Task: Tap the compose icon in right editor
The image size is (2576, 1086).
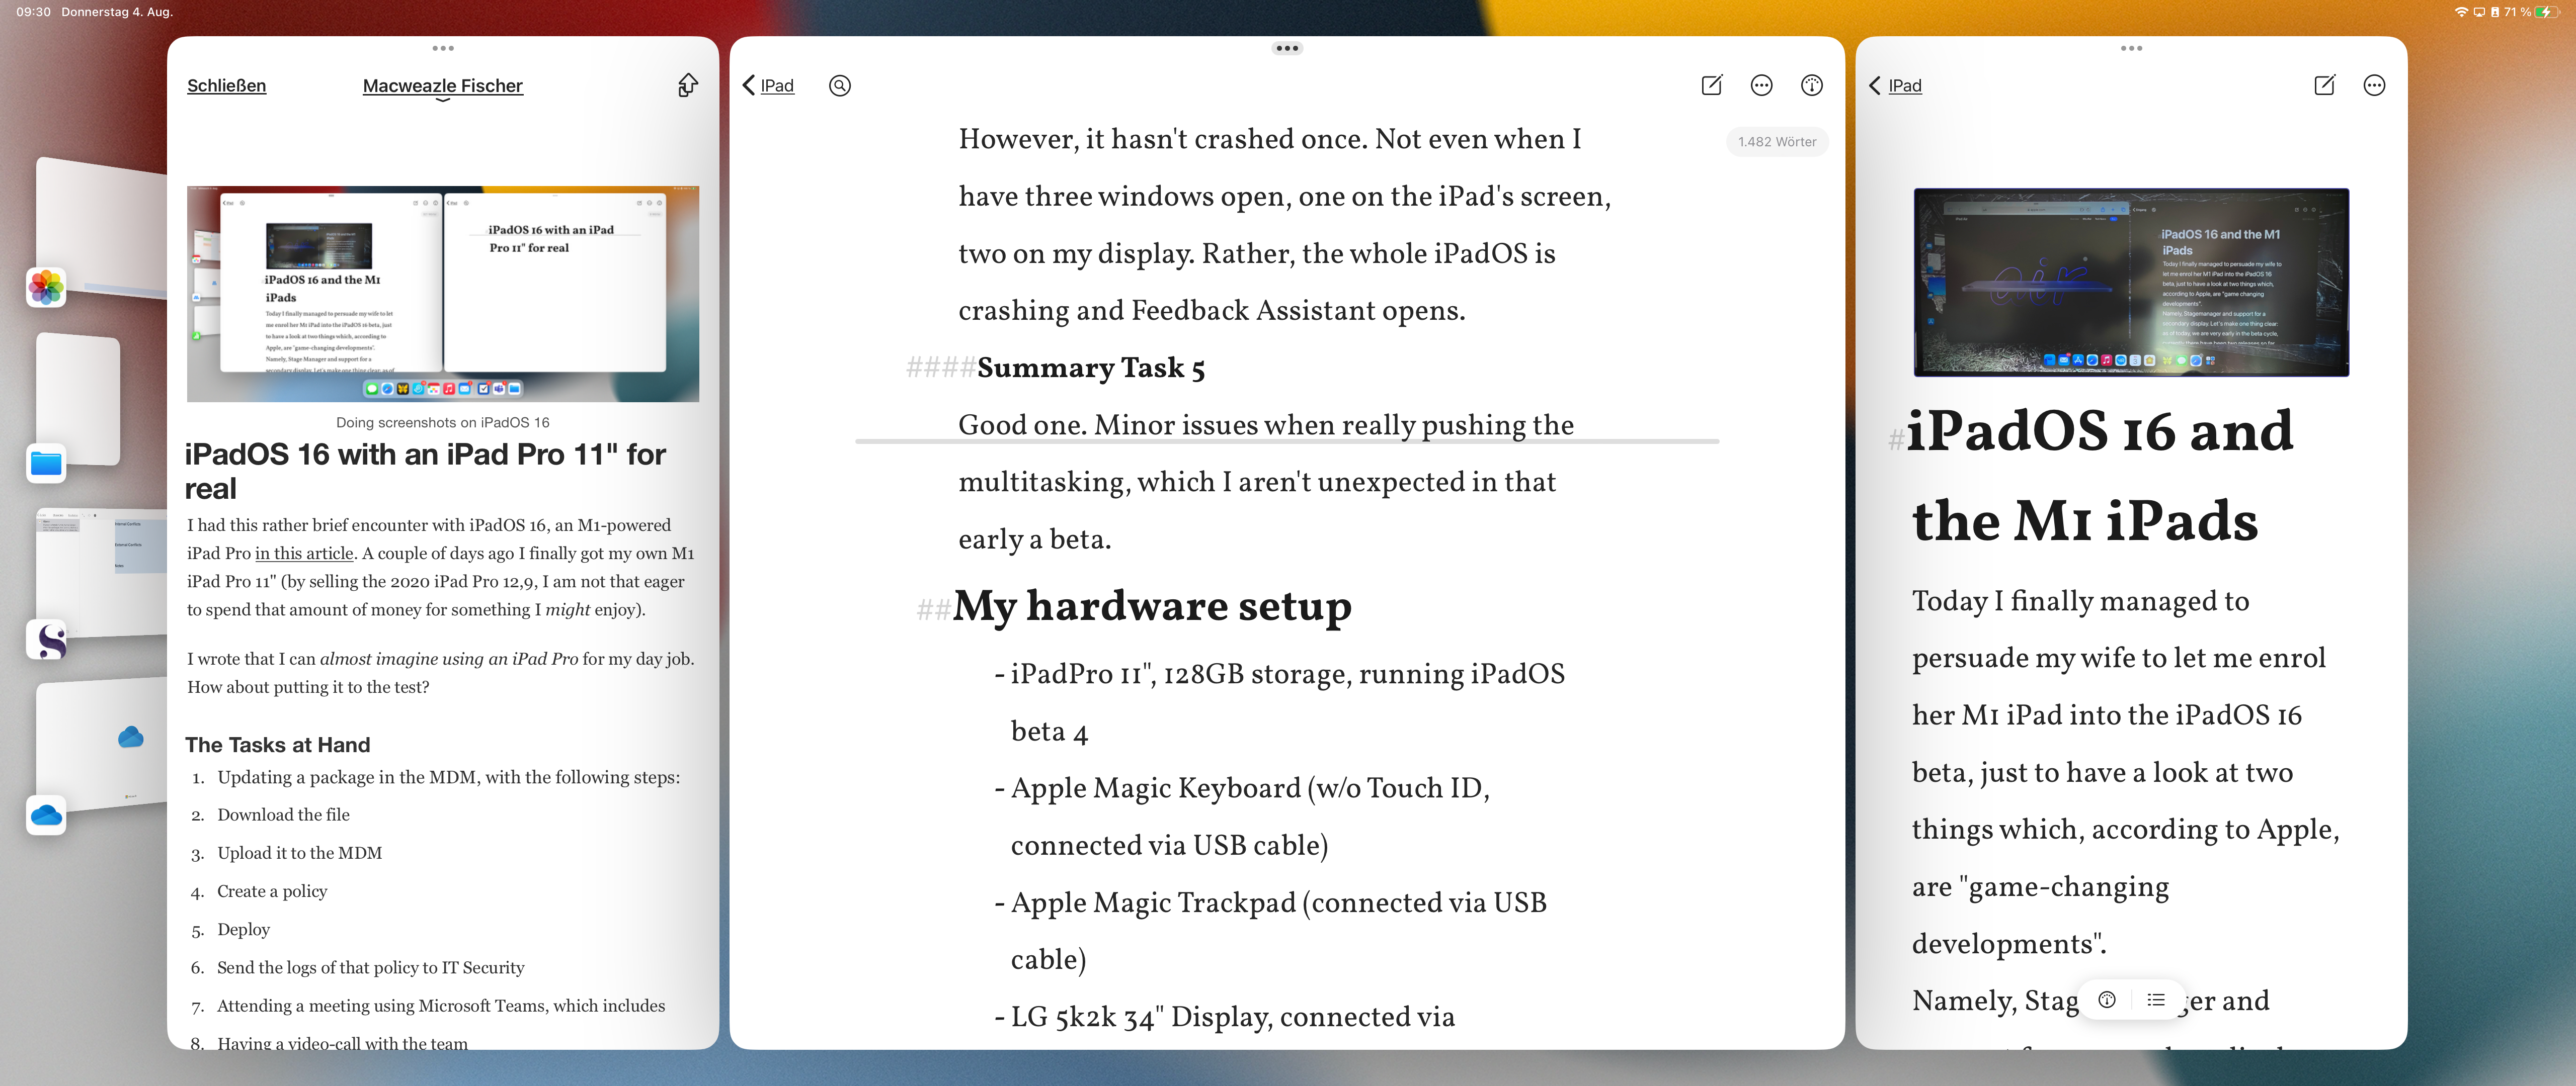Action: click(x=2324, y=85)
